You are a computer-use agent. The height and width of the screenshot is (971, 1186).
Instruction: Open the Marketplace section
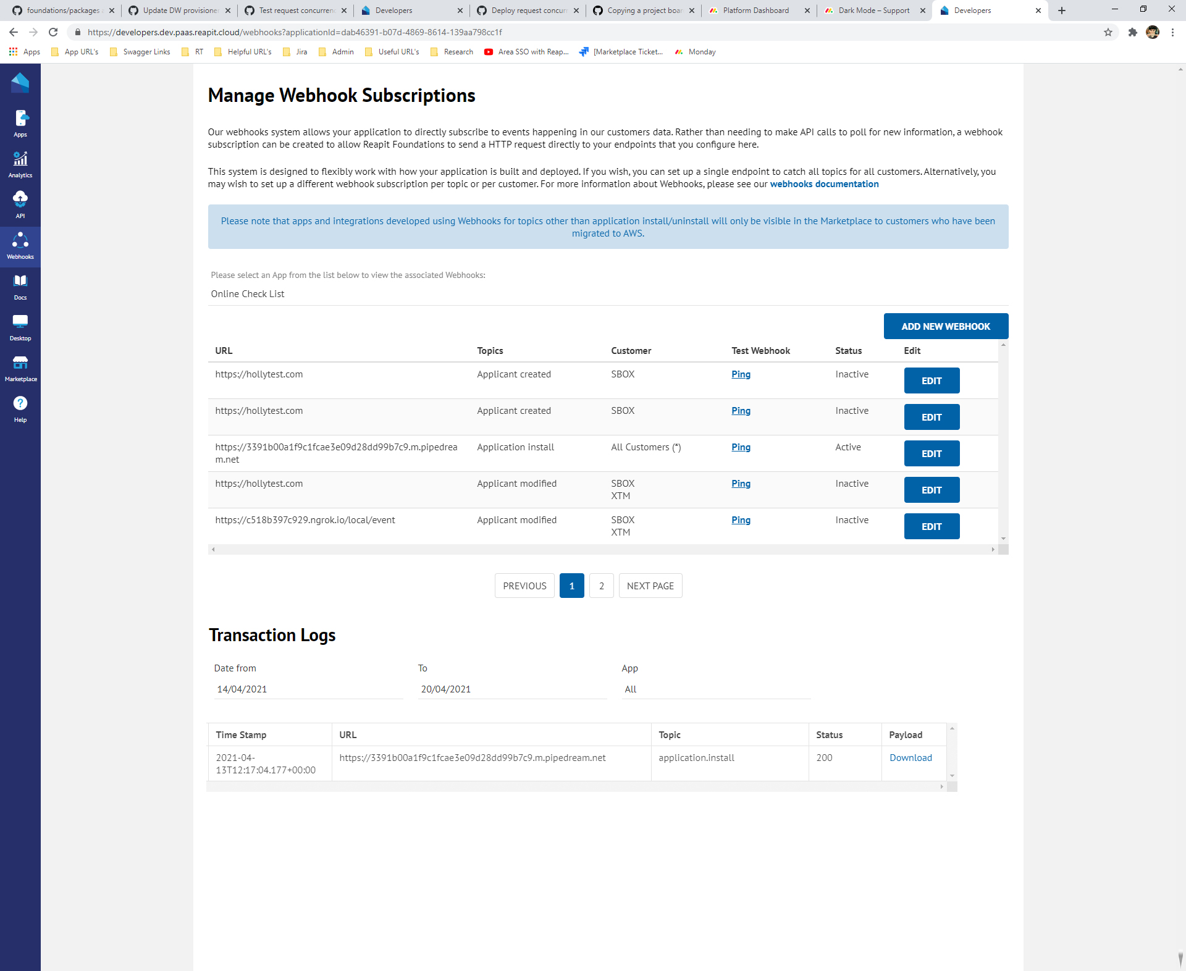(x=20, y=368)
